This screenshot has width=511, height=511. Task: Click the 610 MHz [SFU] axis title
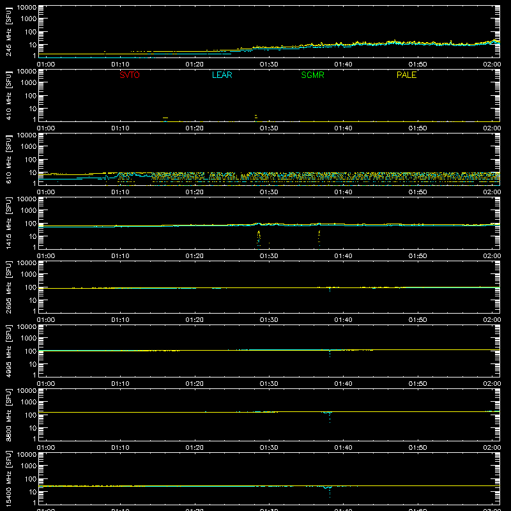click(8, 159)
